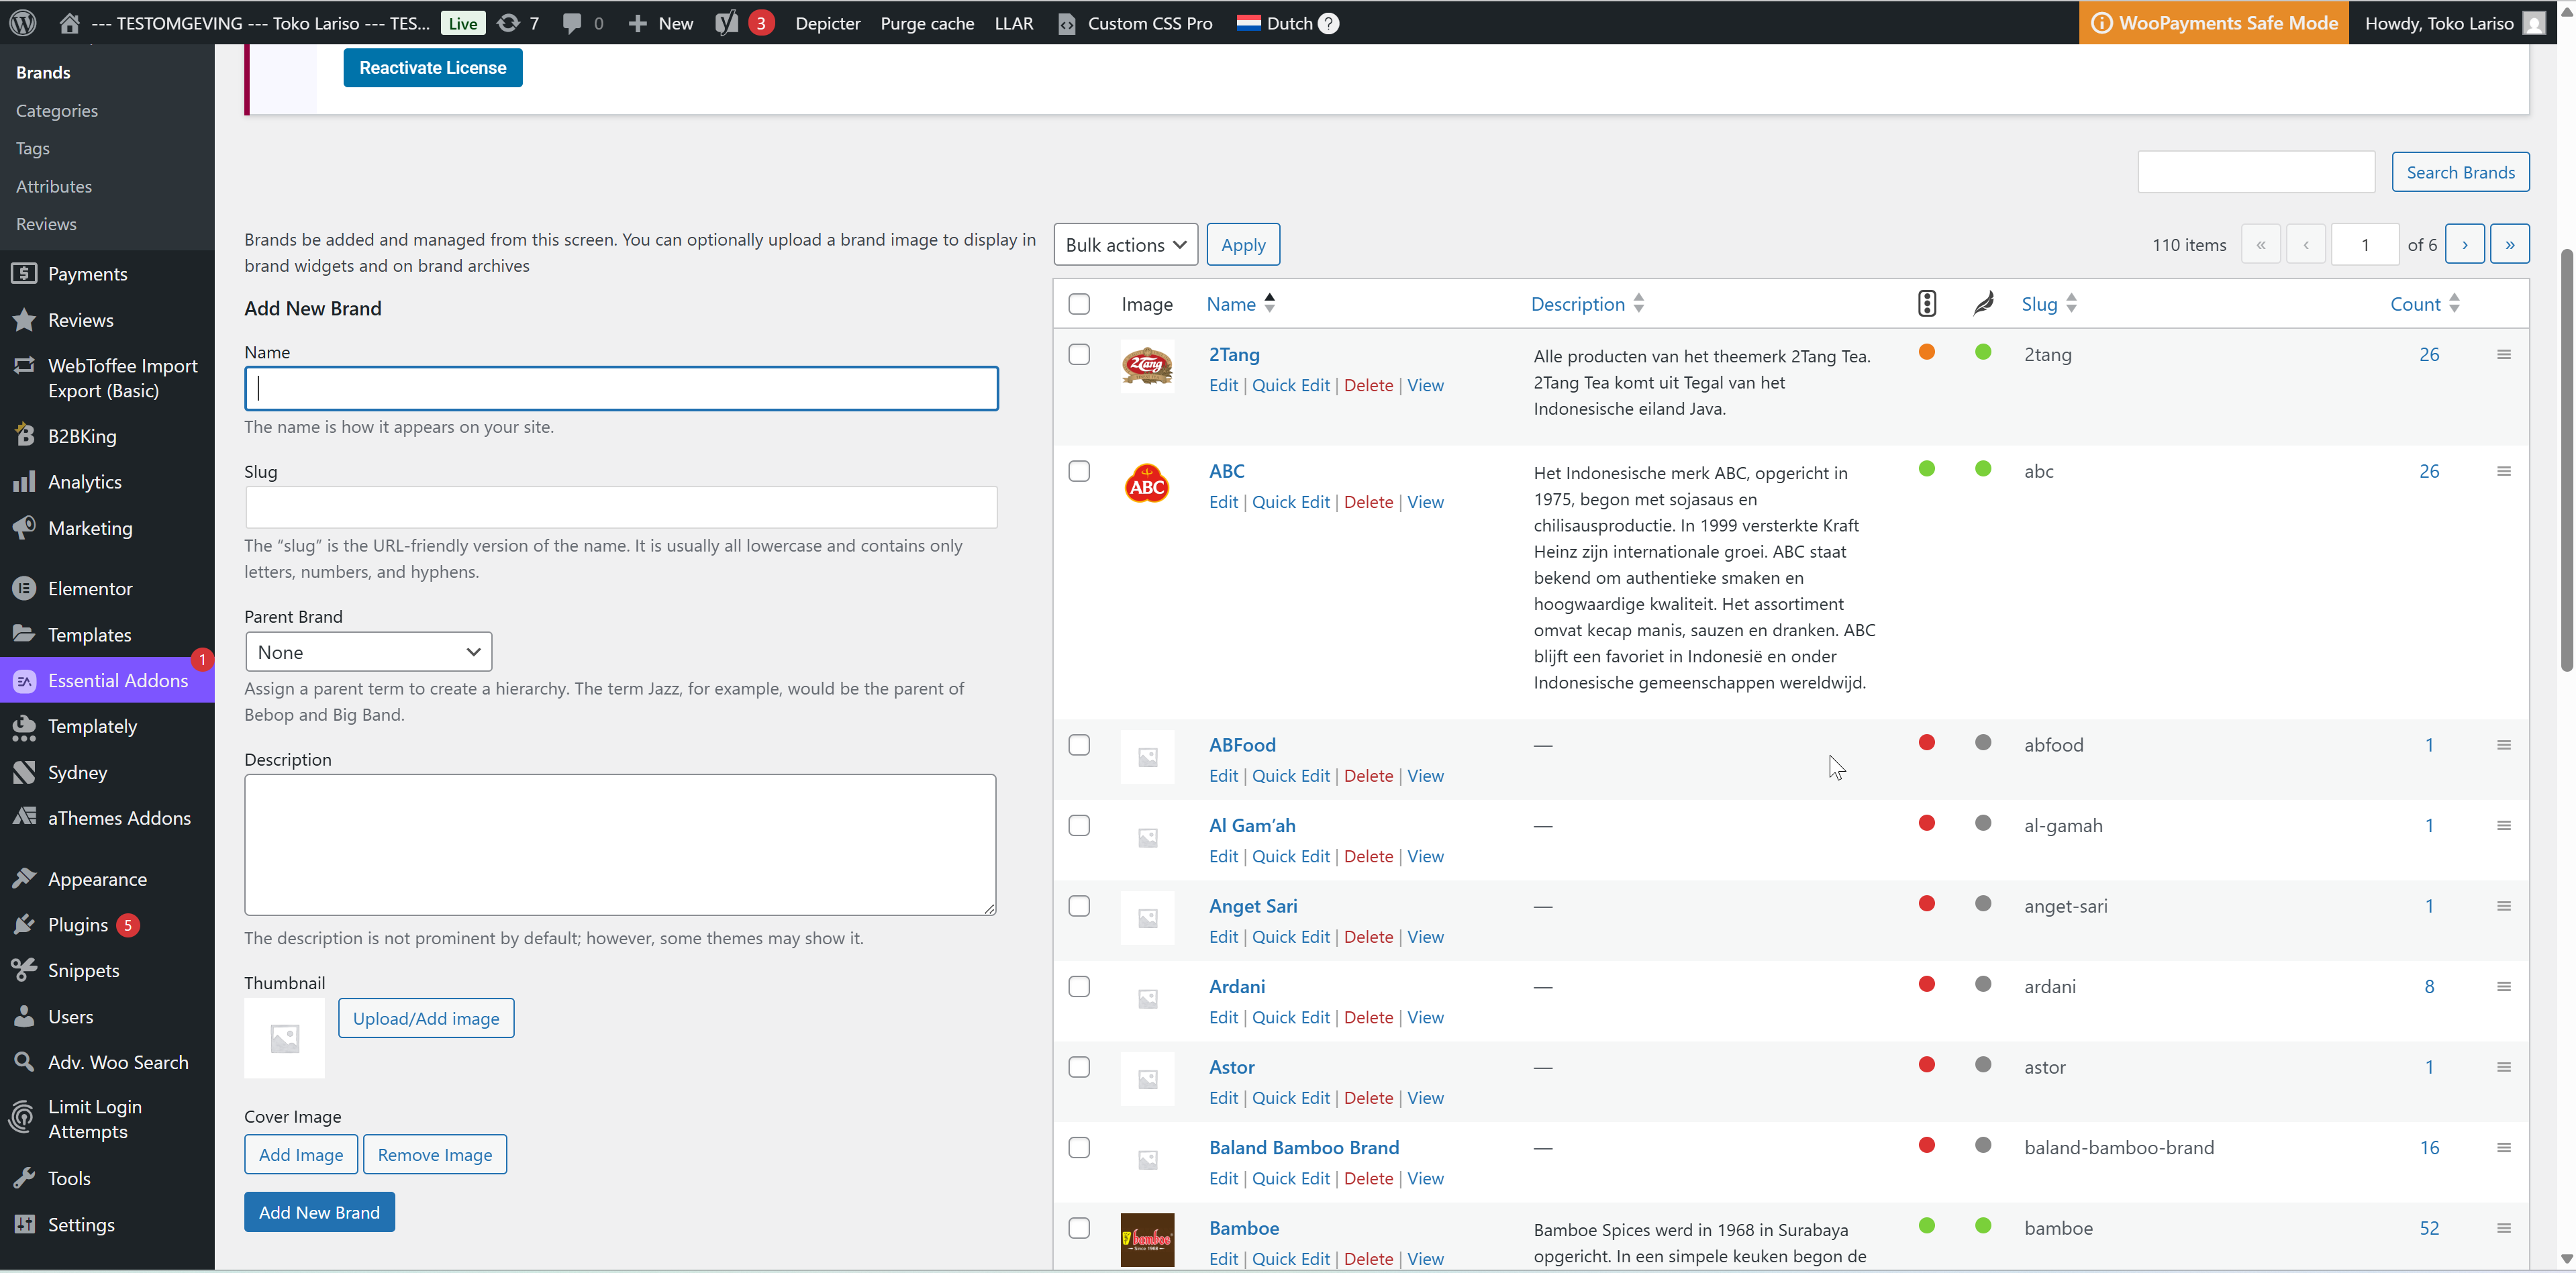This screenshot has width=2576, height=1273.
Task: Check the Al Gam'ah brand checkbox
Action: (x=1079, y=825)
